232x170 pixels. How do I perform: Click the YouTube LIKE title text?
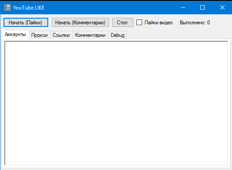(29, 8)
